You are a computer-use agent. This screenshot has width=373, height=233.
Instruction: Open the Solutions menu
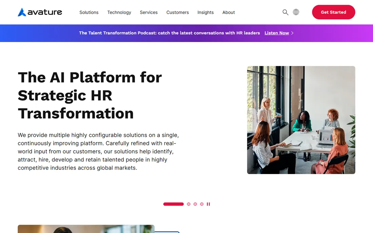point(89,12)
